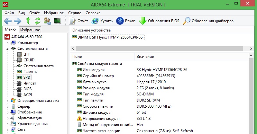This screenshot has width=257, height=134.
Task: Expand the Хранение данных node
Action: pyautogui.click(x=7, y=124)
